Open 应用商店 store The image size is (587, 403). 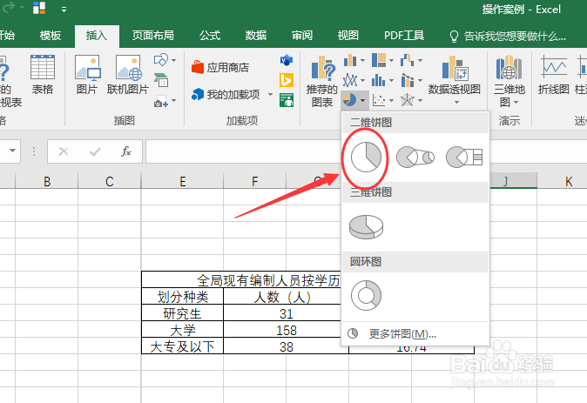pos(220,68)
